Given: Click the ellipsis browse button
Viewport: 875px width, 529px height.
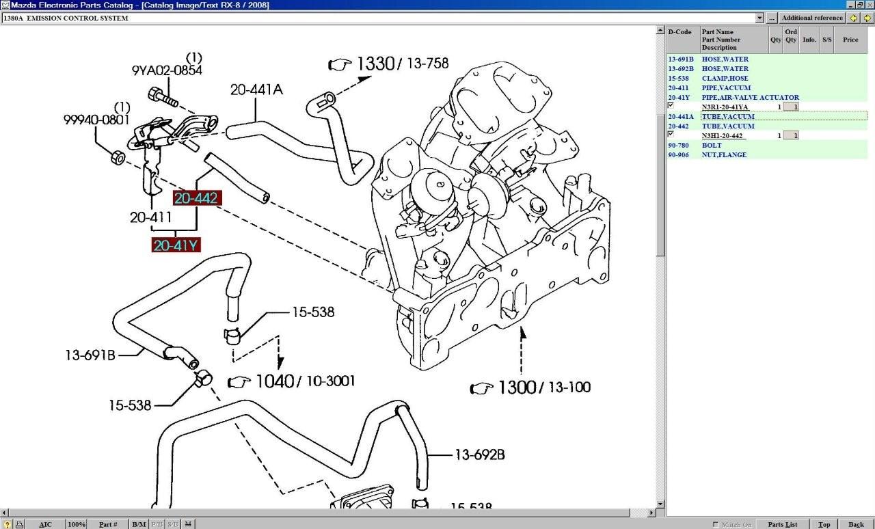Looking at the screenshot, I should [x=772, y=18].
